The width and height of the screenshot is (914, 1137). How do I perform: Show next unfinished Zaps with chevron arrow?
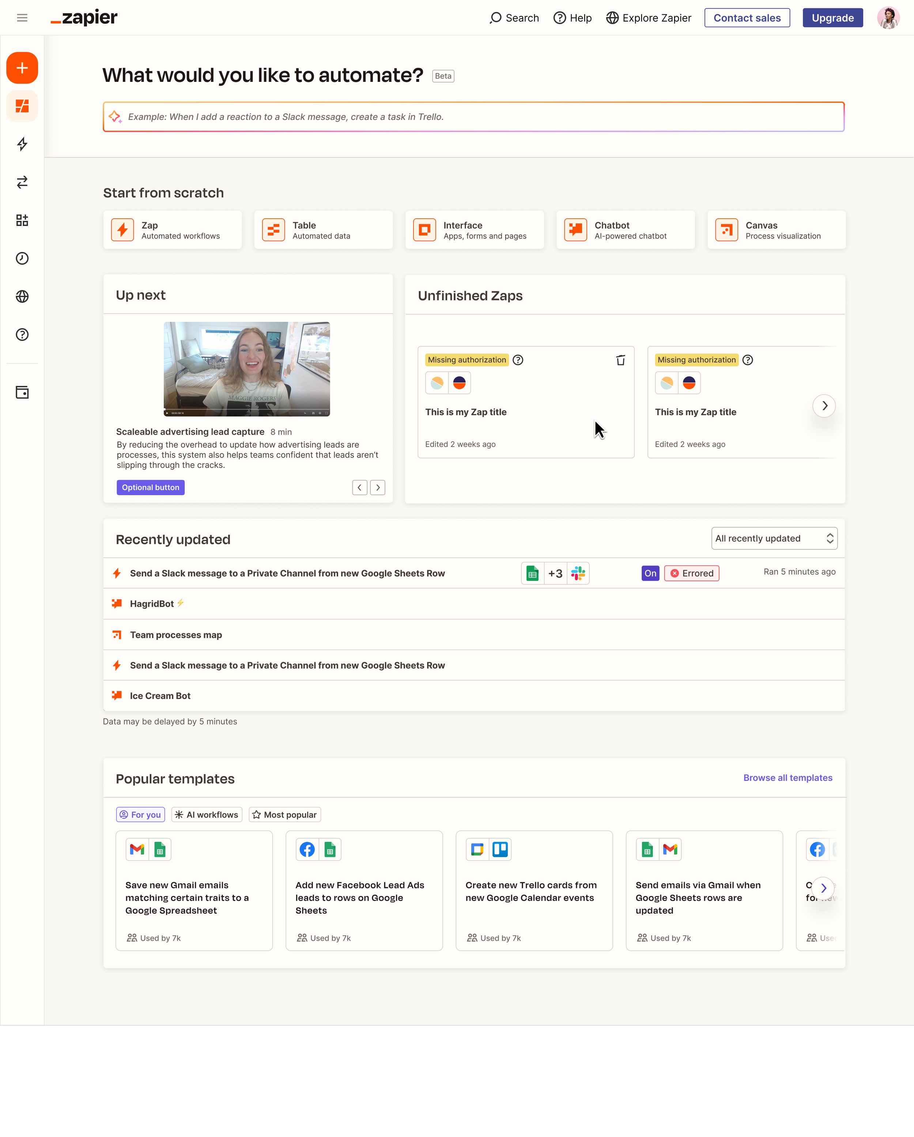point(824,406)
